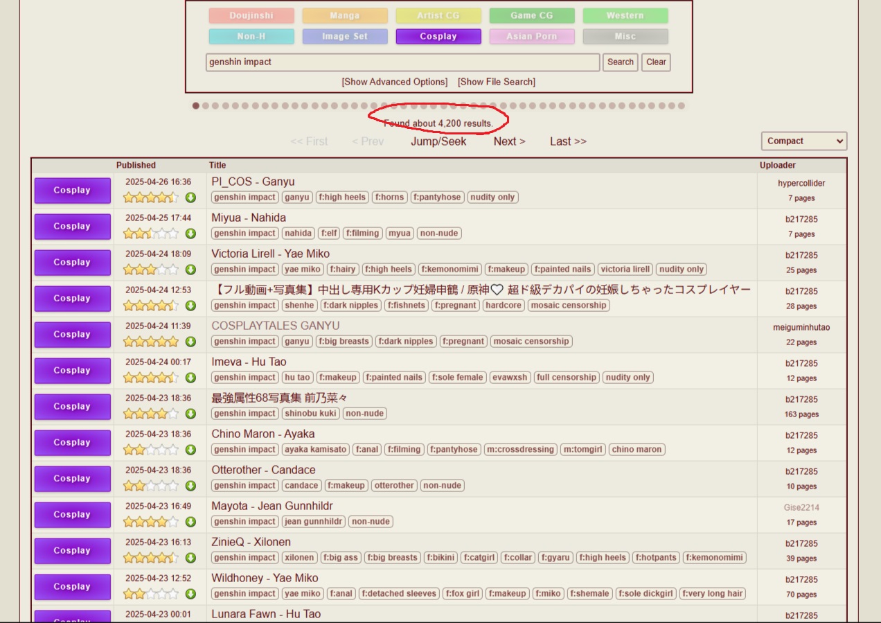
Task: Toggle the Misc category filter
Action: point(625,36)
